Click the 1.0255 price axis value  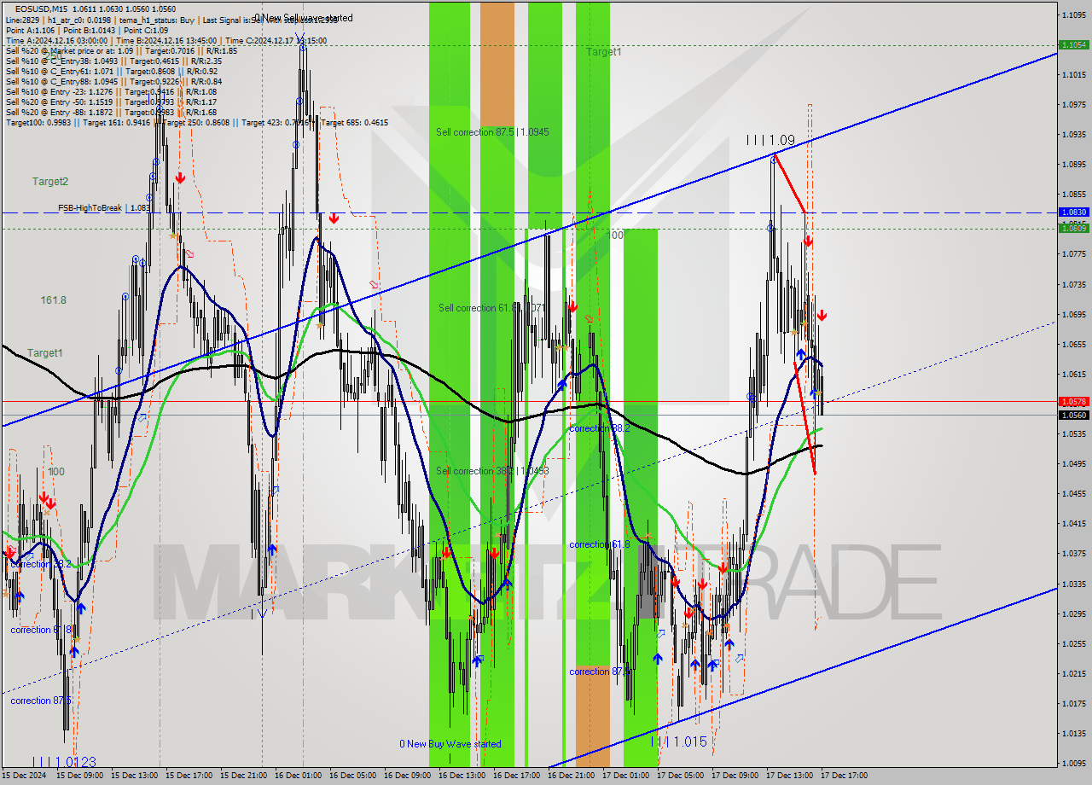tap(1073, 643)
